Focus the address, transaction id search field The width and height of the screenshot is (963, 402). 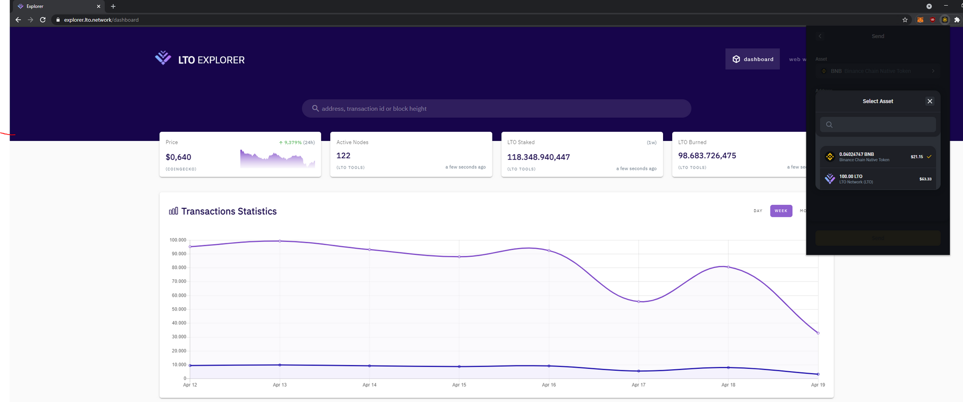pos(496,109)
